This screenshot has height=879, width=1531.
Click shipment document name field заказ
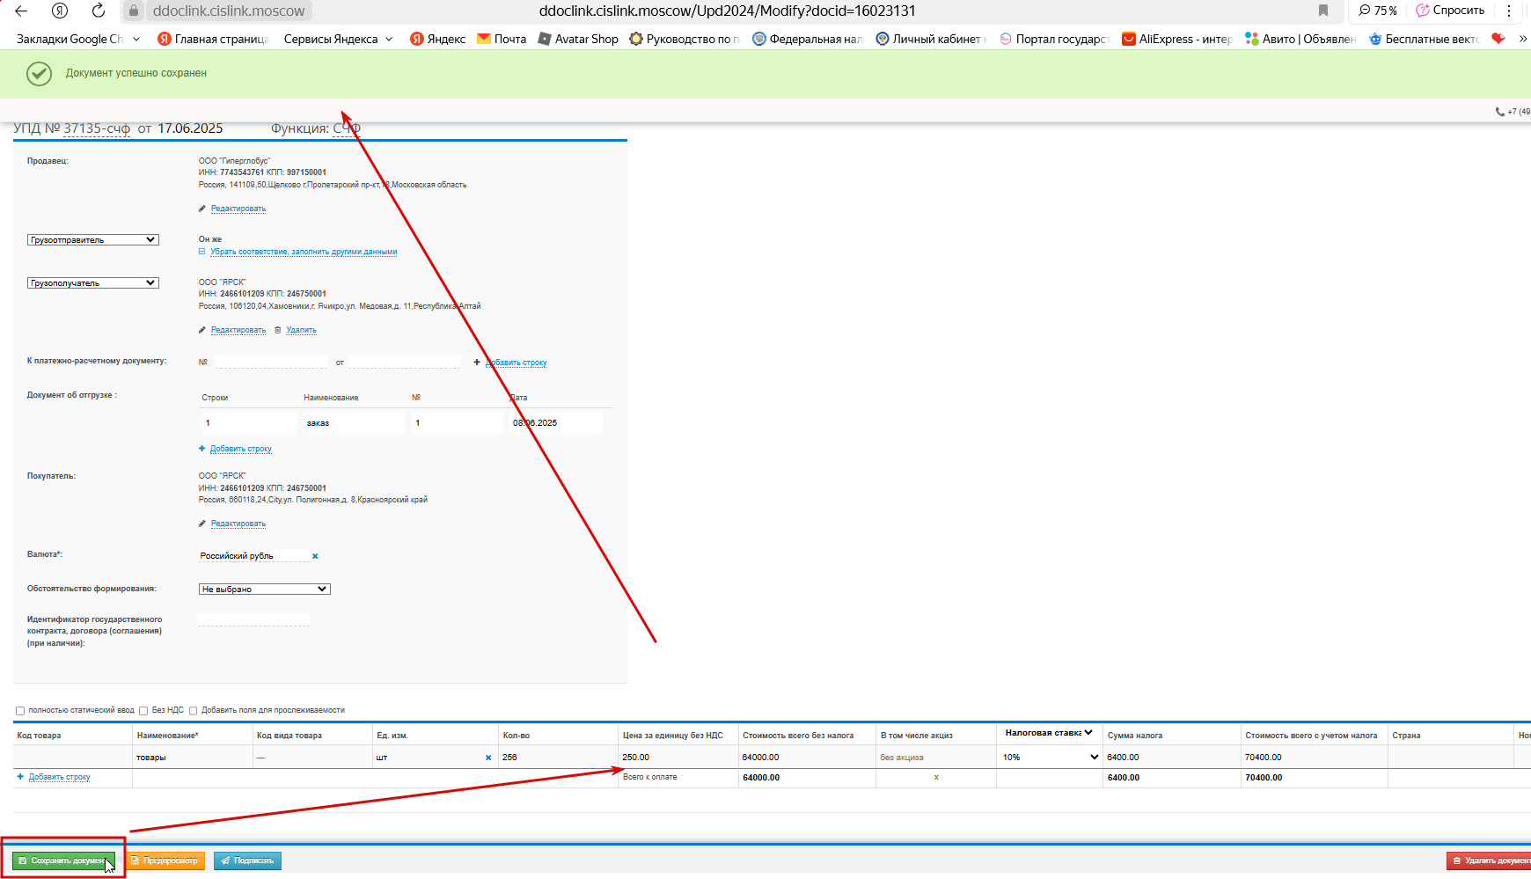click(x=354, y=423)
